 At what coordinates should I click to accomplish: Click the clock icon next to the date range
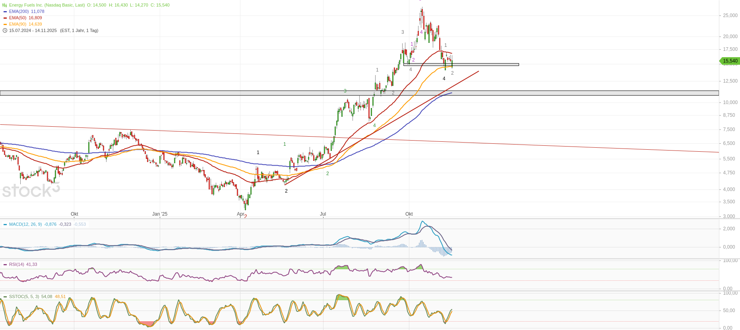click(x=5, y=31)
